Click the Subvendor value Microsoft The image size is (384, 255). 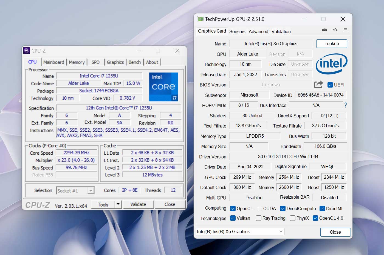point(249,95)
